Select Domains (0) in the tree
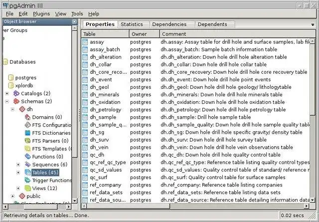 47,117
